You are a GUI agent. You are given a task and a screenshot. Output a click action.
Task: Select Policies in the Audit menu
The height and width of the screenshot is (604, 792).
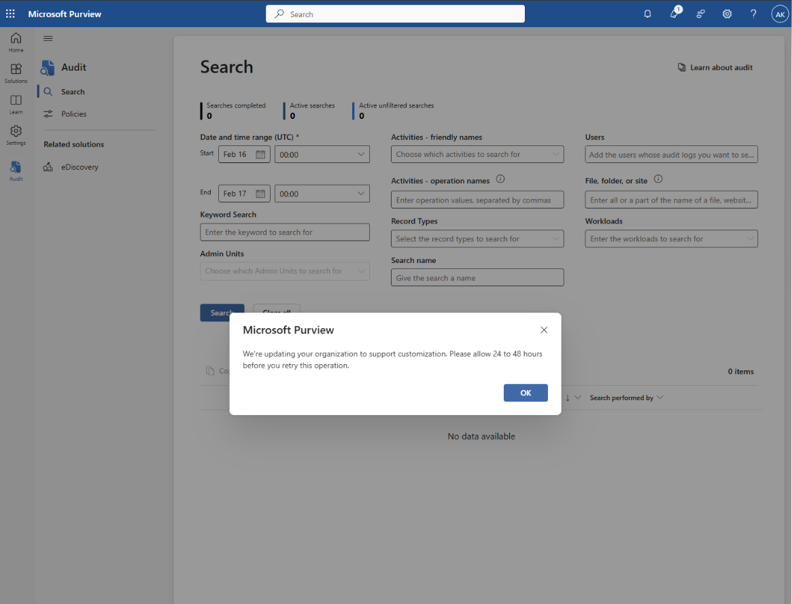pyautogui.click(x=73, y=114)
